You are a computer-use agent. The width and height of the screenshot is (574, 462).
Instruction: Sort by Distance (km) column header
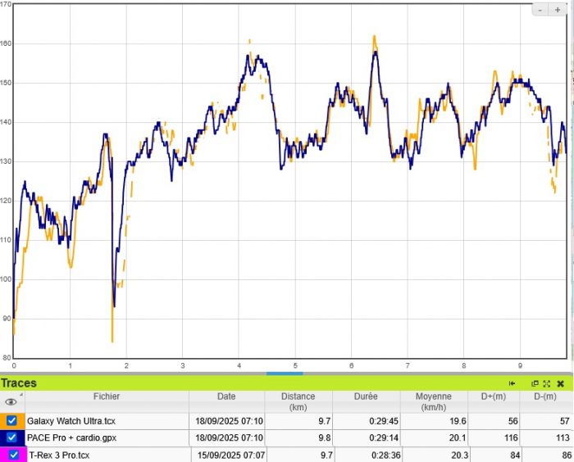(x=298, y=401)
